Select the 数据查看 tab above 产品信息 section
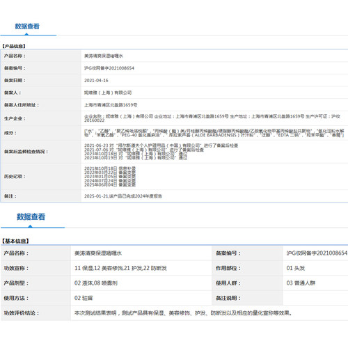The image size is (348, 348). (x=27, y=26)
